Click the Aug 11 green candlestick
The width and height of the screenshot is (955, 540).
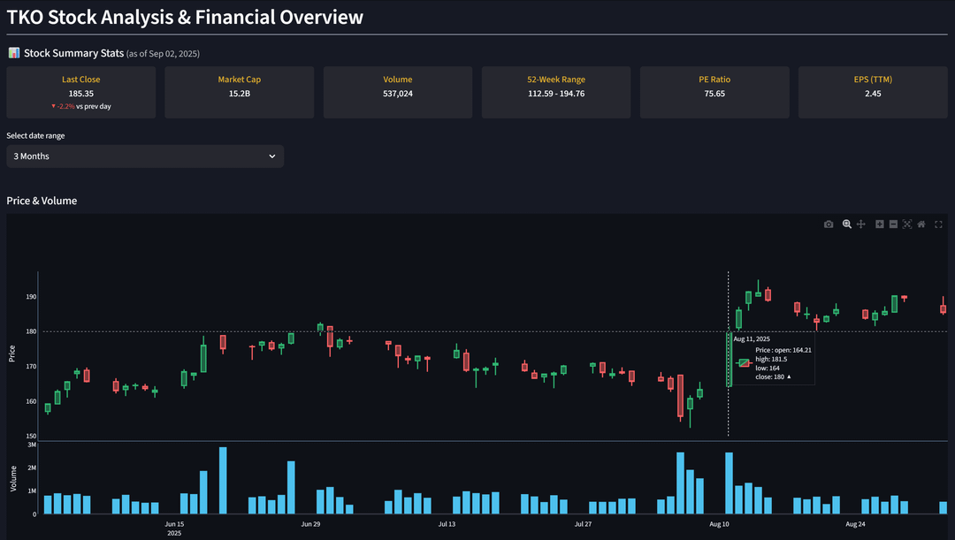pyautogui.click(x=729, y=359)
